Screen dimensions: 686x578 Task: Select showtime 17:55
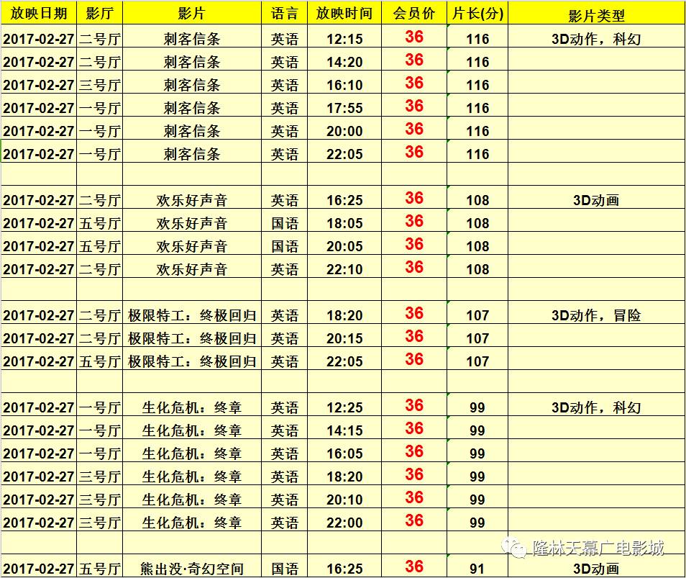tap(344, 106)
